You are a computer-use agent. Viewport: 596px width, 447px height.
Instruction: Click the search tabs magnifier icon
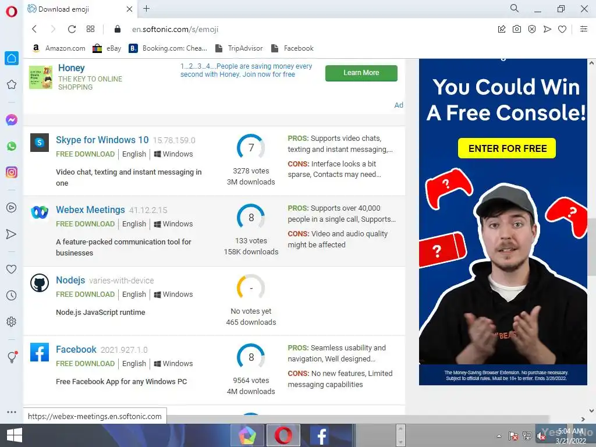click(515, 8)
